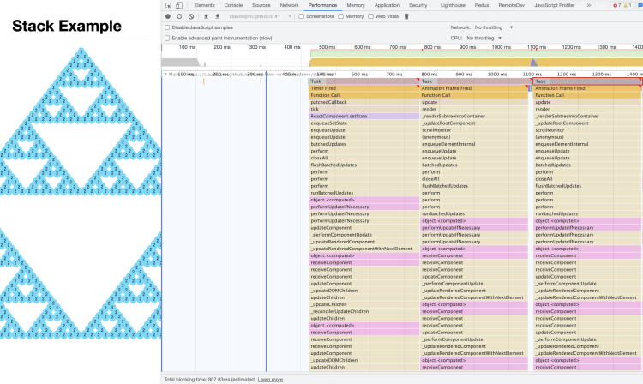Collapse the Main track triangle
Viewport: 643px width, 384px height.
165,75
